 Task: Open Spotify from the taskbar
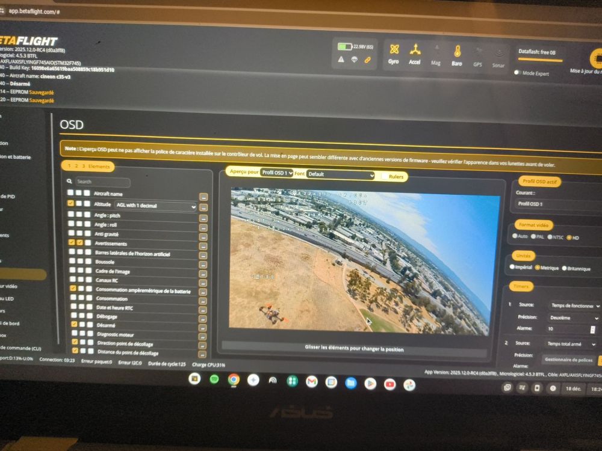click(214, 379)
